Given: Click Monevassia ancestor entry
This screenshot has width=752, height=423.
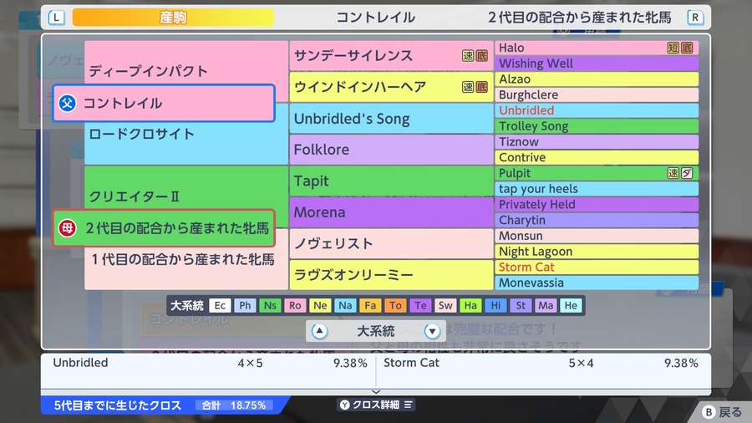Looking at the screenshot, I should coord(597,283).
